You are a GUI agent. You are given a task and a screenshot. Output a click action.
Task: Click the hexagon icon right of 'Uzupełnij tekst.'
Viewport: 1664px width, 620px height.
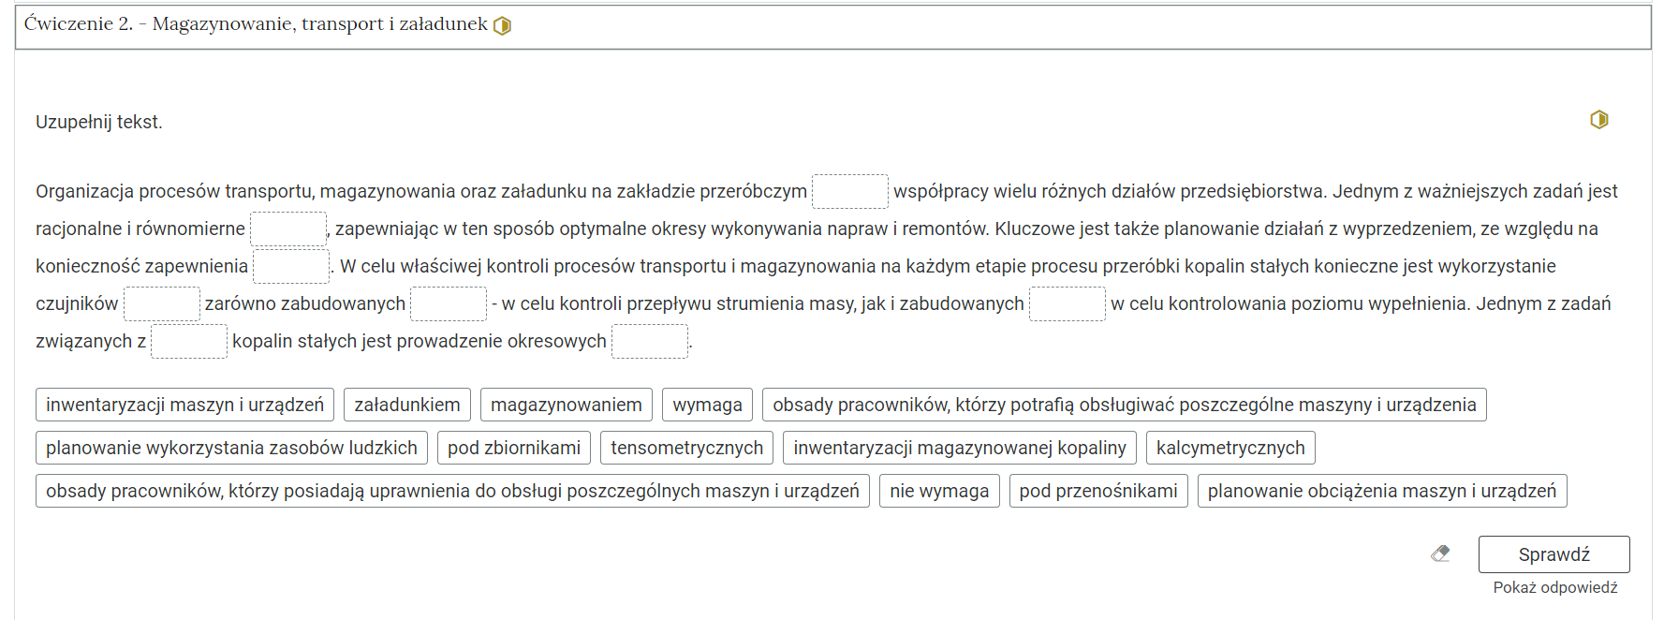tap(1599, 120)
